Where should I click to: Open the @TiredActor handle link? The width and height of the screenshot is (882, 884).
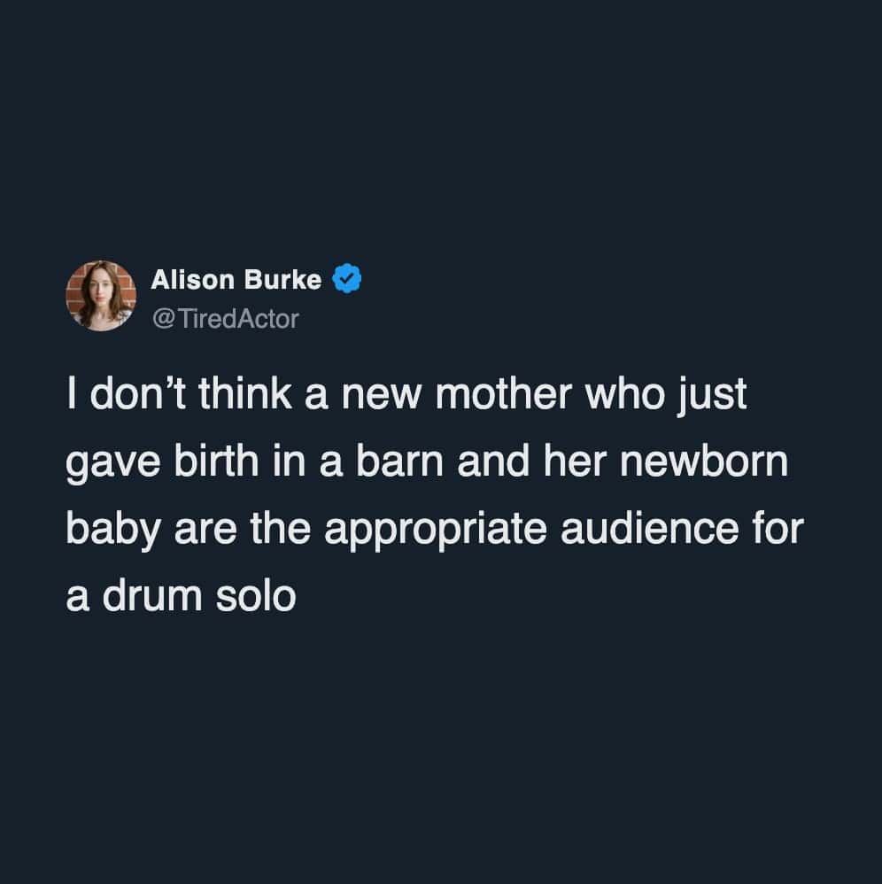tap(225, 318)
